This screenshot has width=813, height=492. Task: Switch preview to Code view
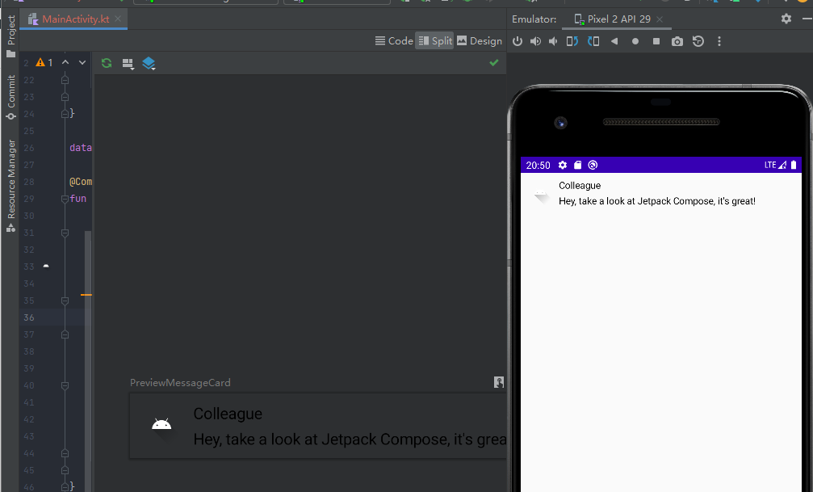394,40
